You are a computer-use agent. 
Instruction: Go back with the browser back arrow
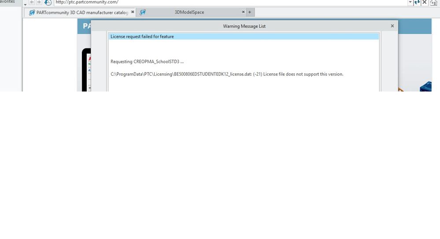coord(32,2)
